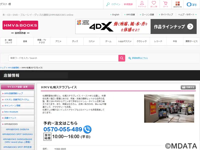Screen dimensions: 200x150
Task: Open the 買取サービス category tab
Action: 191,41
